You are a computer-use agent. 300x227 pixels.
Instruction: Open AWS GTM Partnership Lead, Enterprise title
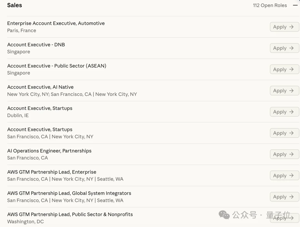(x=52, y=172)
